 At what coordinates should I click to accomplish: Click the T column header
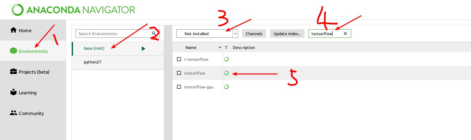coord(226,47)
